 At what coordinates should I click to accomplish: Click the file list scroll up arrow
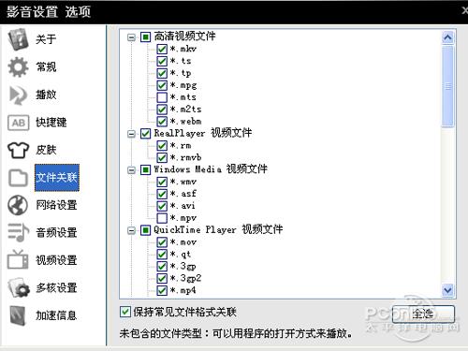coord(447,37)
